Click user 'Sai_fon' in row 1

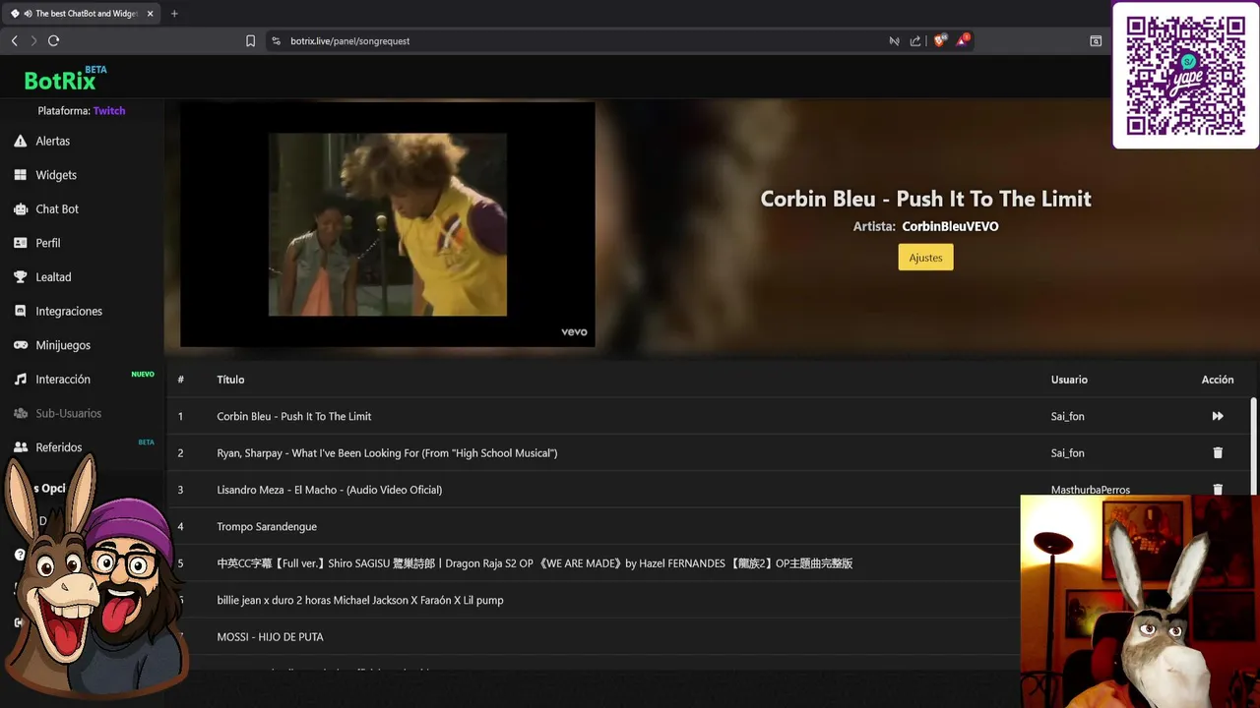pyautogui.click(x=1067, y=417)
